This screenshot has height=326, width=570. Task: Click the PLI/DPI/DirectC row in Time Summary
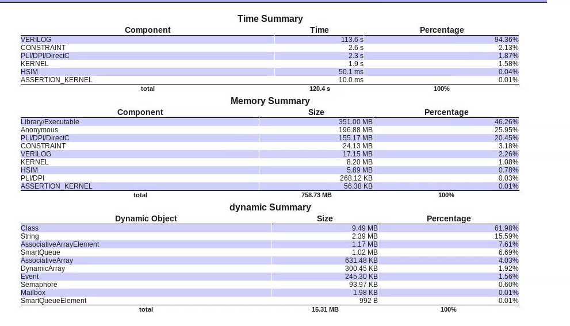270,56
